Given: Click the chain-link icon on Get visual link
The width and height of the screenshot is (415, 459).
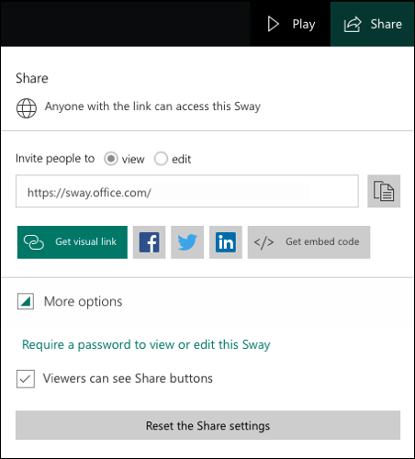Looking at the screenshot, I should 34,242.
